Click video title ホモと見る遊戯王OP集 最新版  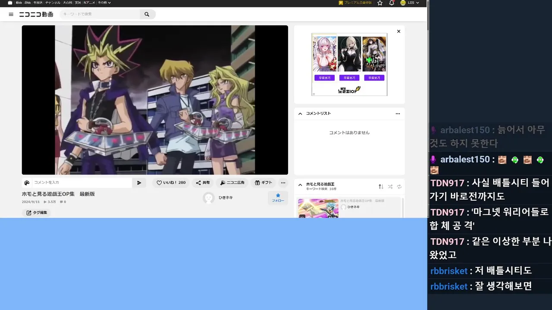tap(58, 194)
